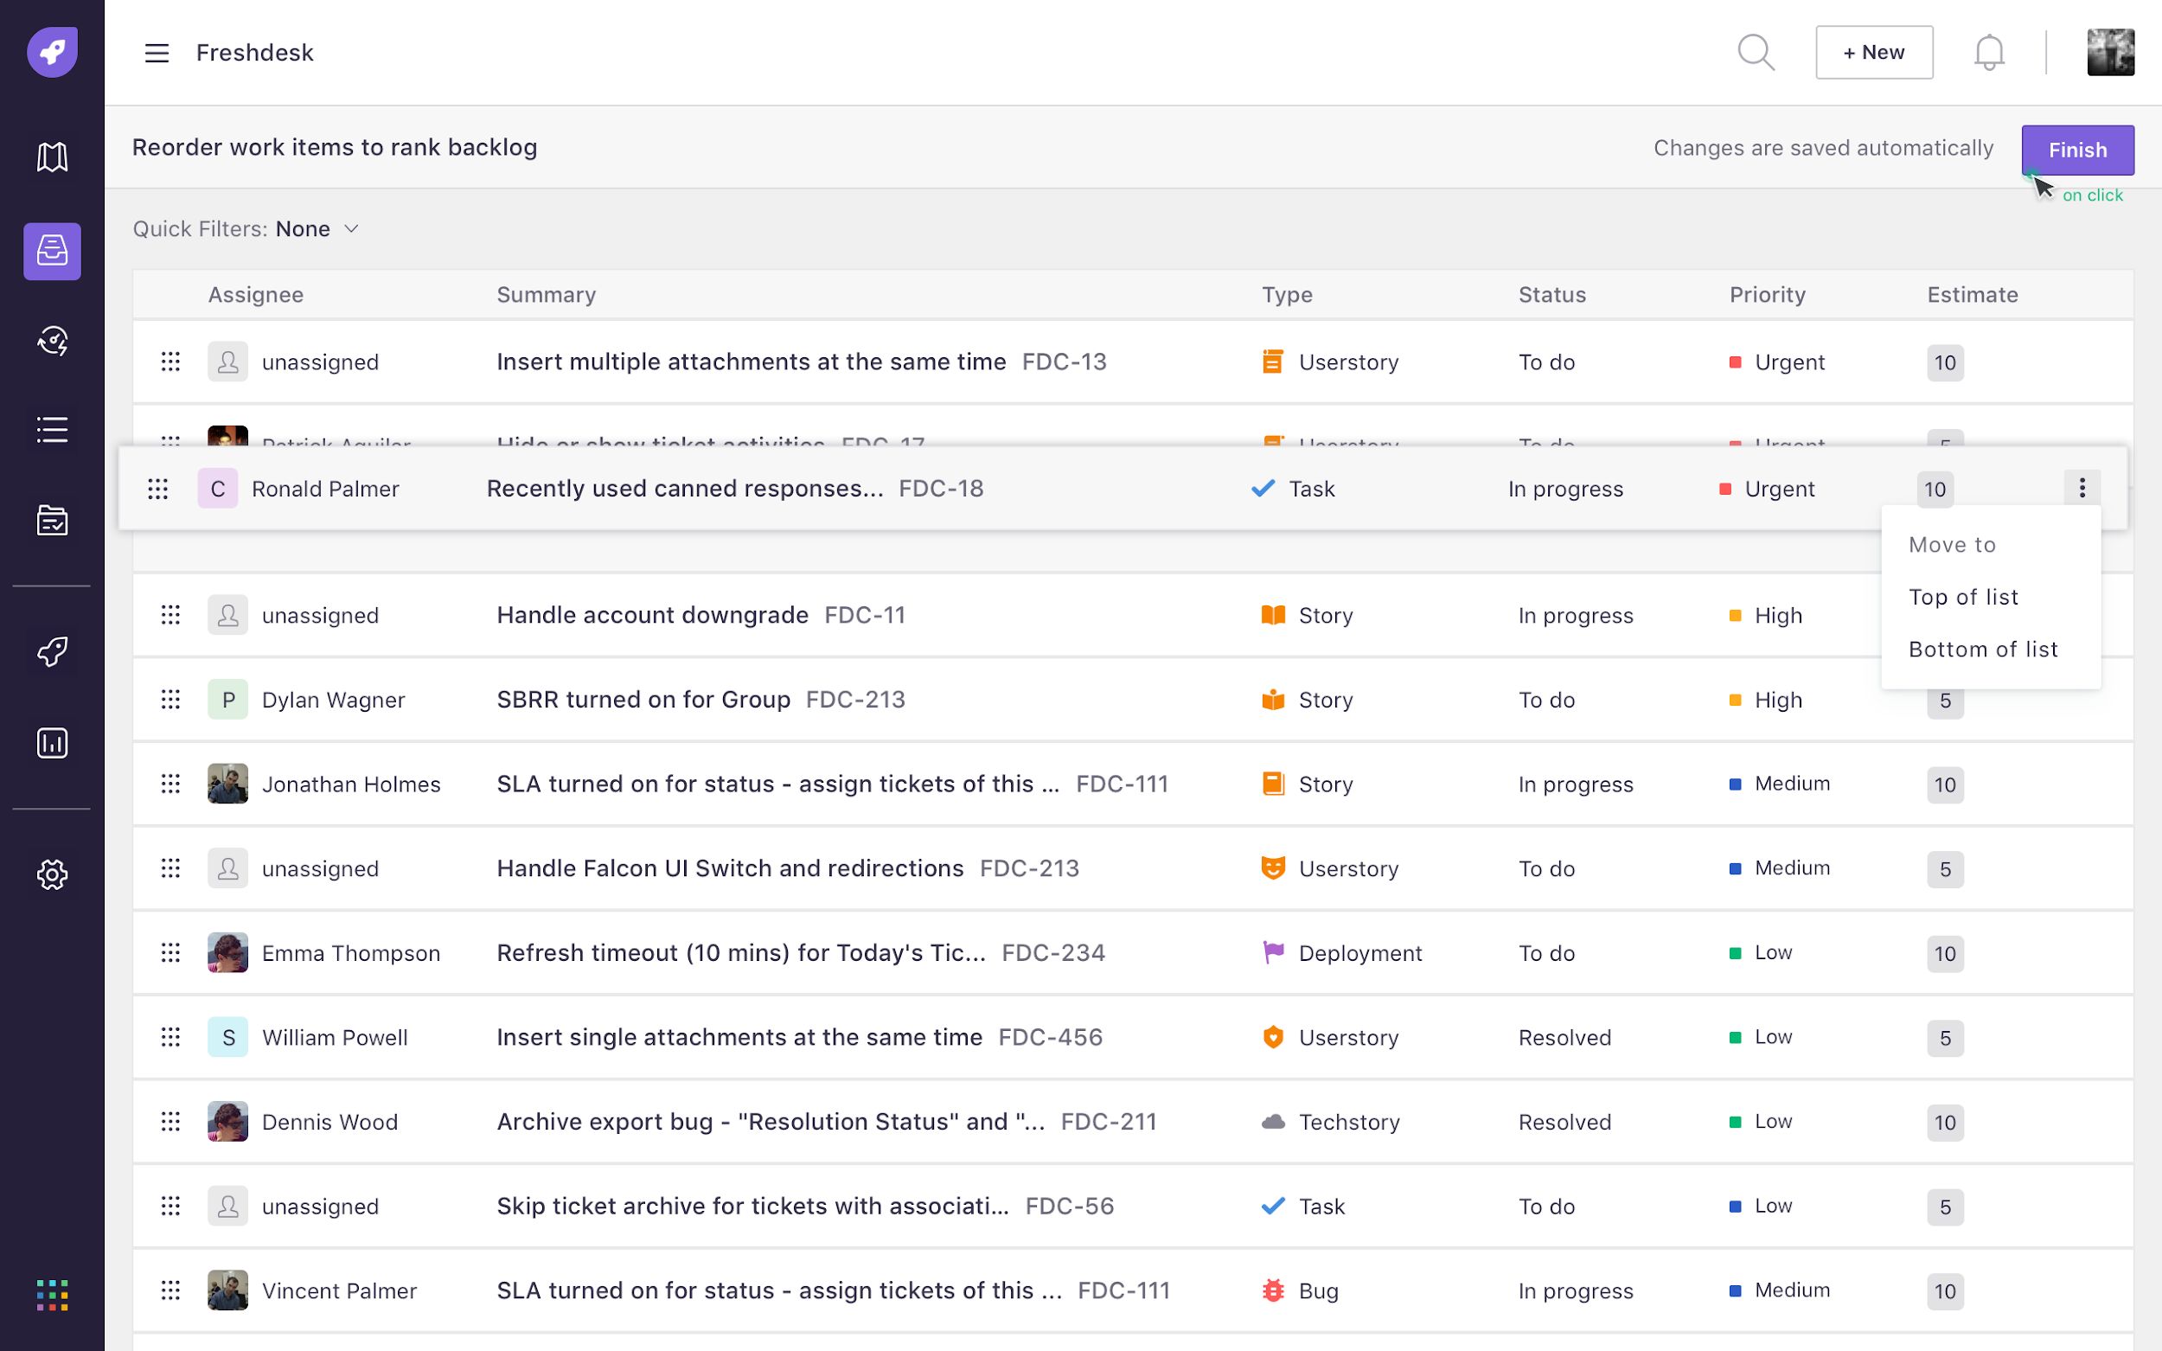Image resolution: width=2162 pixels, height=1351 pixels.
Task: Select the backlog inbox icon in sidebar
Action: [52, 251]
